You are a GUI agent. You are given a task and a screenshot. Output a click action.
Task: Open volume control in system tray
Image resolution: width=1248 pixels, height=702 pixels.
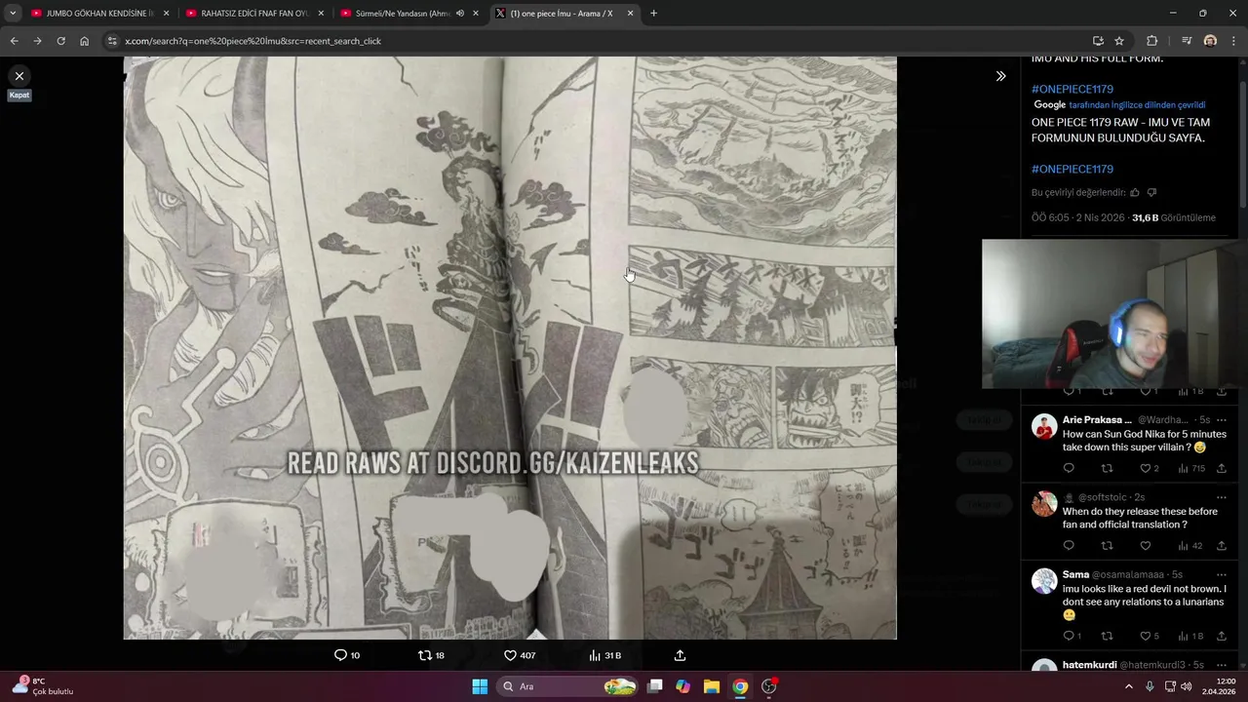[x=1187, y=686]
